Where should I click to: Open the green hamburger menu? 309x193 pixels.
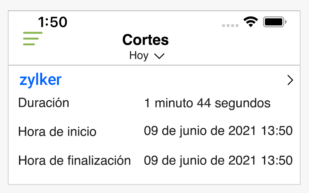tap(33, 39)
